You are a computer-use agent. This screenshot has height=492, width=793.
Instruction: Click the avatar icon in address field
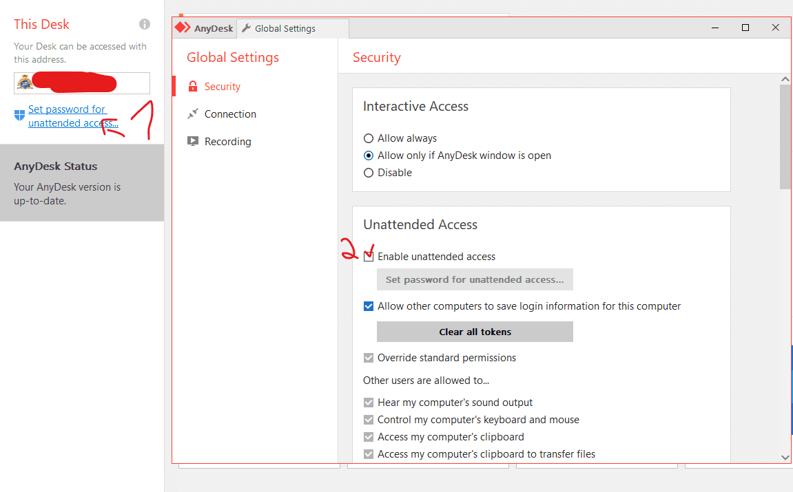coord(25,83)
